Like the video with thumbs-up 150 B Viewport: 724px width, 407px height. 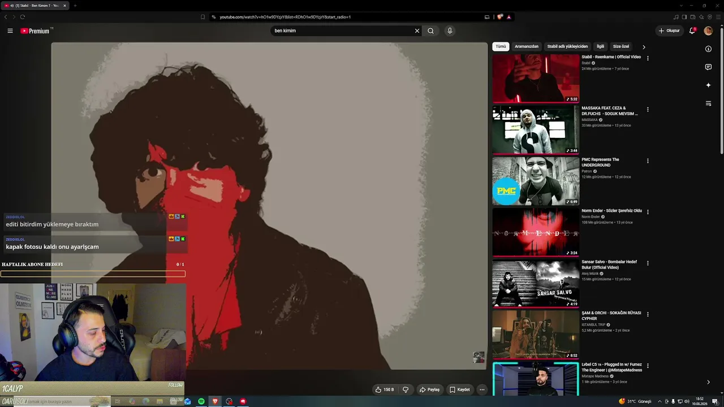click(385, 389)
